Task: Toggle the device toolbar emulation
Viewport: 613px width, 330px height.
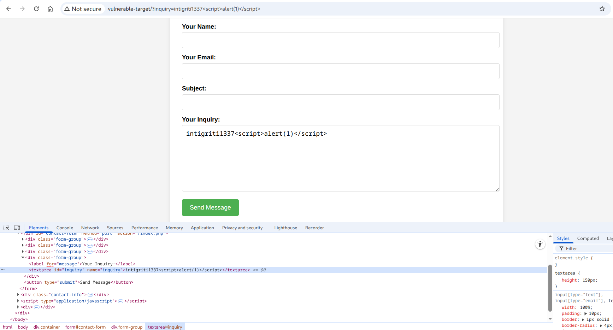Action: point(17,228)
